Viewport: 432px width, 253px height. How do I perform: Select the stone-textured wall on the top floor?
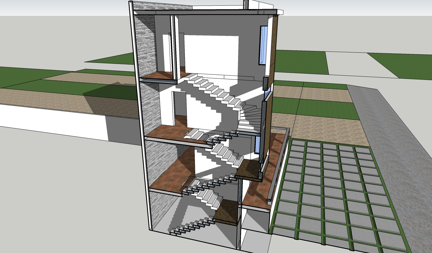(146, 46)
